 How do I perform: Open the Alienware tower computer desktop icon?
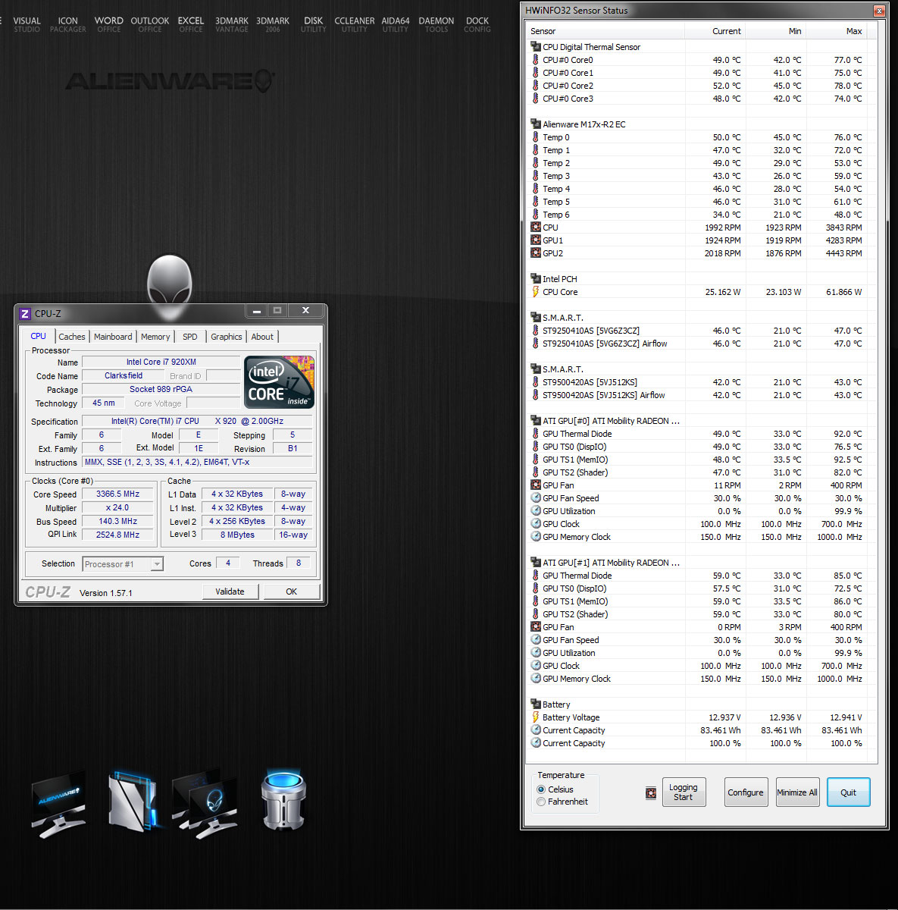point(133,802)
